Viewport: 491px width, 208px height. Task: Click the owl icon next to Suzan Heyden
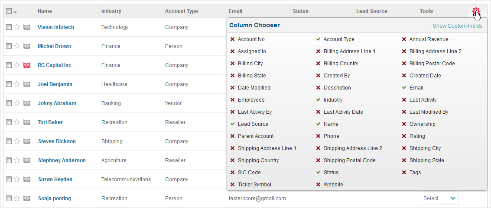click(27, 179)
